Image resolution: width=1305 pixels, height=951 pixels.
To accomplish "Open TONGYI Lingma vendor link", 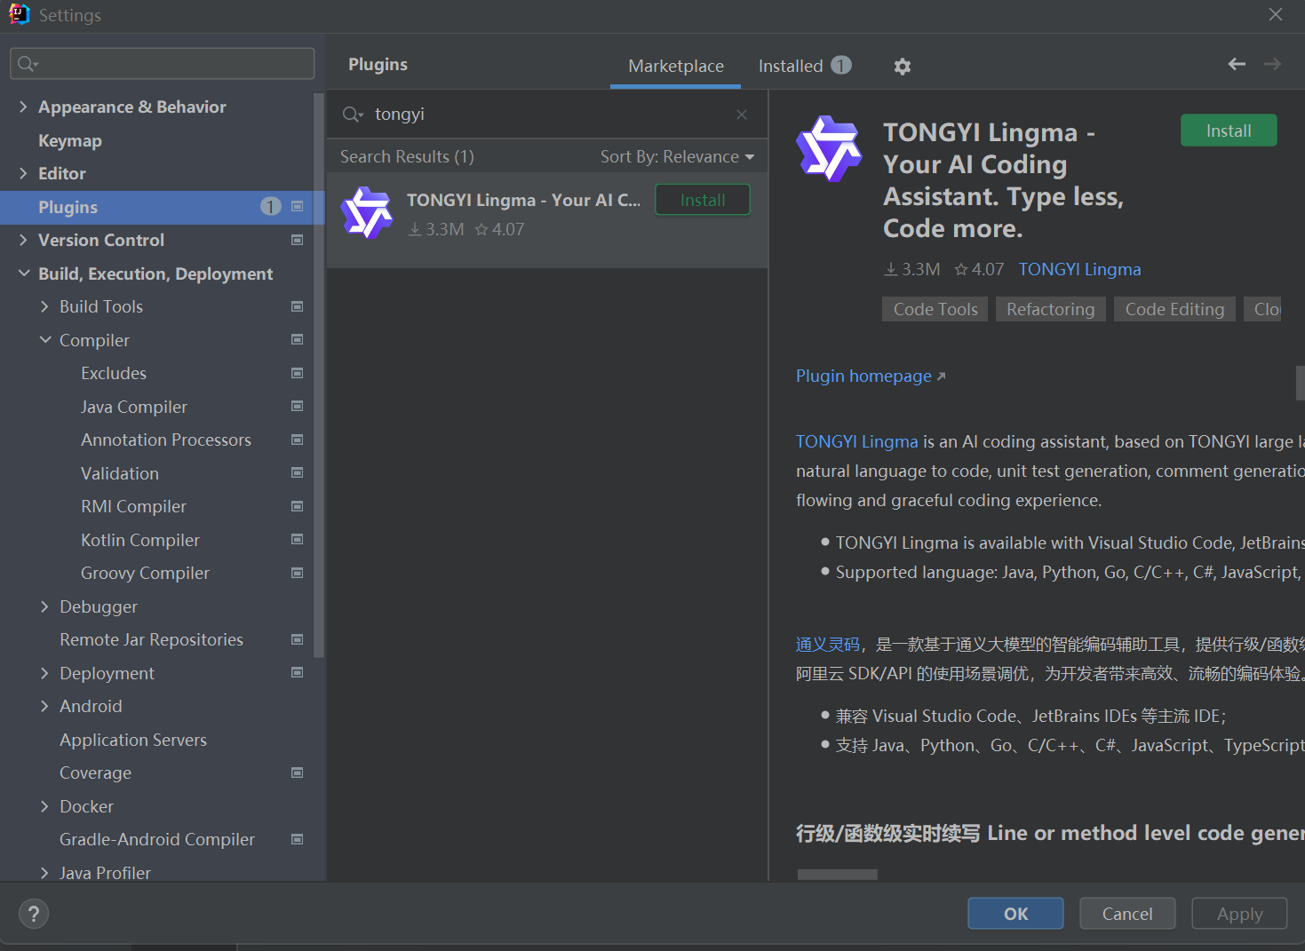I will pos(1079,269).
